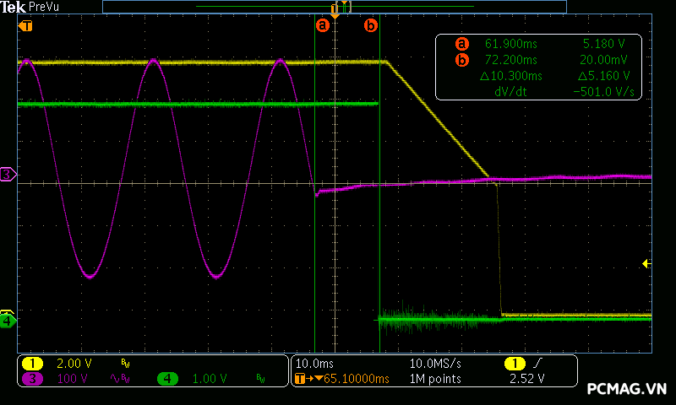Click the dV/dt cursor readout value
Screen dimensions: 676x405
[603, 92]
